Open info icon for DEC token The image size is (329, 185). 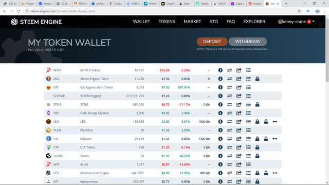click(220, 113)
